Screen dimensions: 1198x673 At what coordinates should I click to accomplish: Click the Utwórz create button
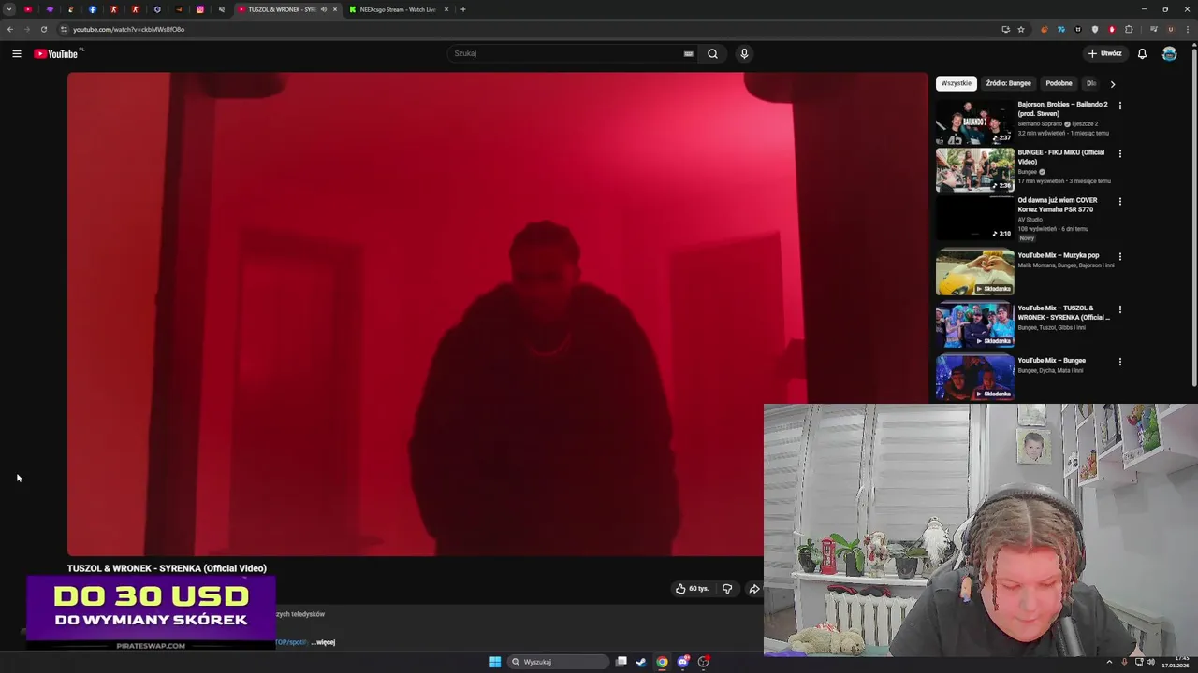[x=1104, y=54]
